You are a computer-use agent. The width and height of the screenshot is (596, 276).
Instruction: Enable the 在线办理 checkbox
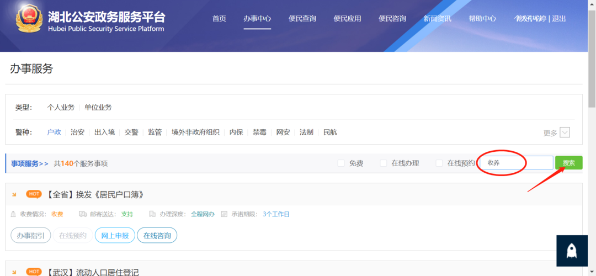[384, 163]
